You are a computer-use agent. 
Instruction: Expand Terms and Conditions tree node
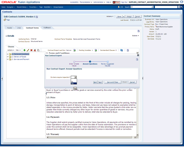(7, 54)
